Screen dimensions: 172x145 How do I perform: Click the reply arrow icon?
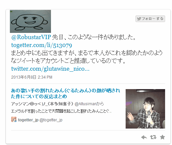coord(144,137)
